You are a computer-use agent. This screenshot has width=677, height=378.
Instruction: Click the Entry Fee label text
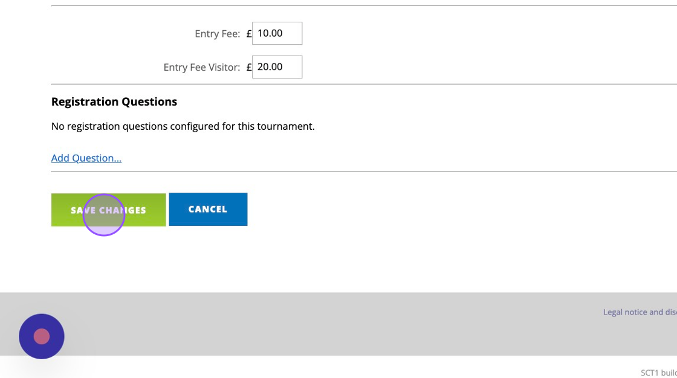(x=217, y=34)
